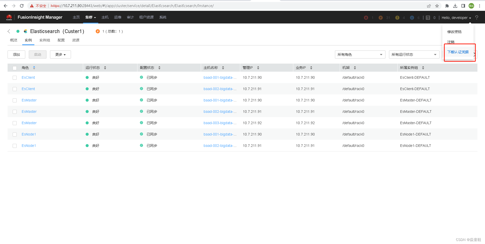Click the browser address bar URL

132,6
